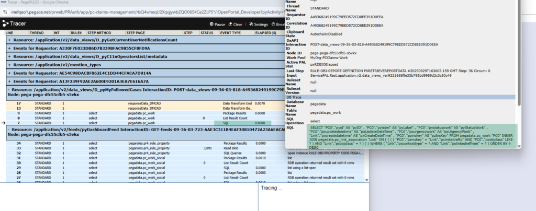Click Read Blob event in line 33

(x=230, y=148)
